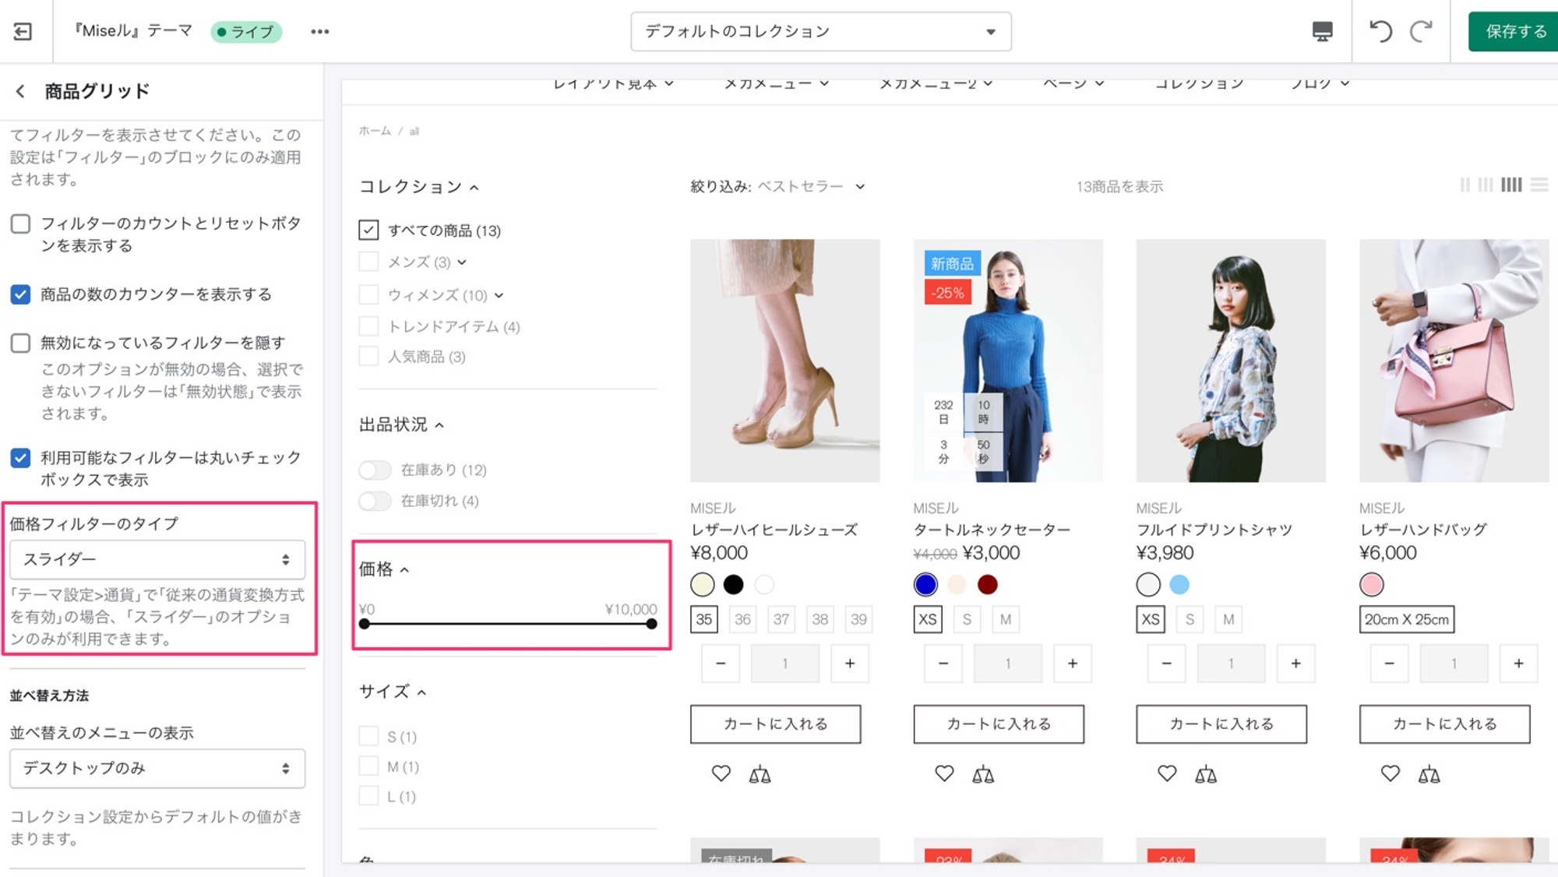This screenshot has width=1558, height=877.
Task: Compare レザーハンドバッグ with scales icon
Action: [x=1429, y=774]
